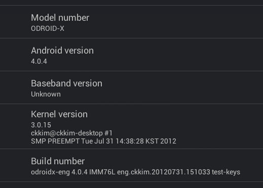The width and height of the screenshot is (263, 188).
Task: Click the word PREEMPT in kernel details
Action: click(63, 141)
